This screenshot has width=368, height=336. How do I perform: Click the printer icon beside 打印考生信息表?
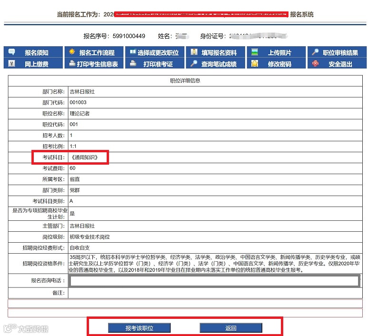click(72, 63)
